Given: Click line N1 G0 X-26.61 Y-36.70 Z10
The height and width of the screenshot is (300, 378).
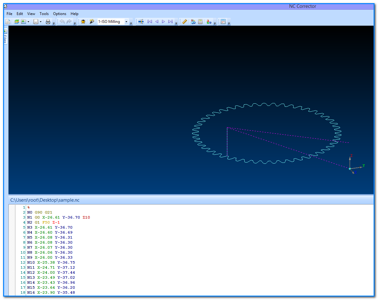Looking at the screenshot, I should coord(59,217).
